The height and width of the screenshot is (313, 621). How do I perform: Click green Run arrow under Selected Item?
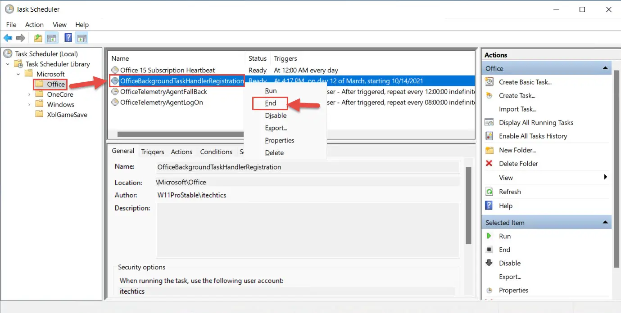click(x=489, y=236)
